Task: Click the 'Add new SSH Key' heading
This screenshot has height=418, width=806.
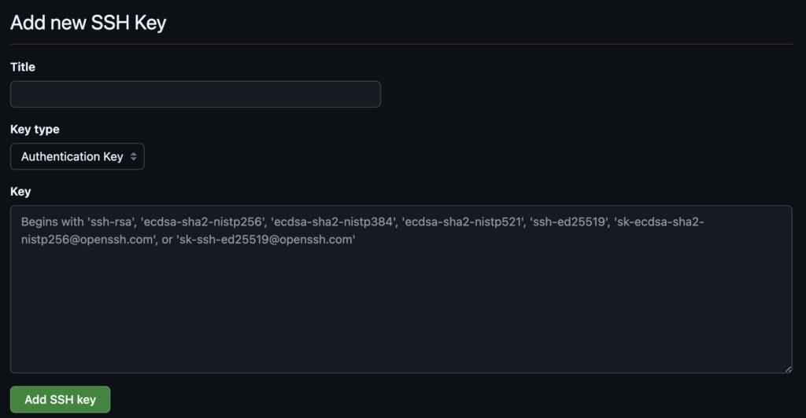Action: (x=88, y=23)
